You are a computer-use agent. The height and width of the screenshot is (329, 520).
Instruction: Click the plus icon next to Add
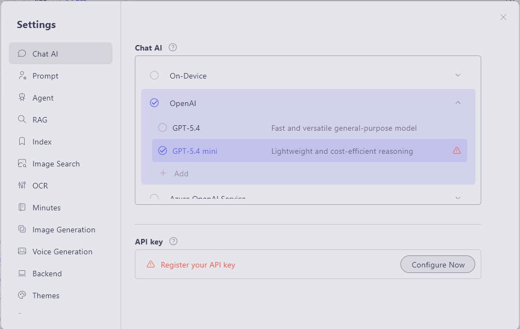(163, 173)
